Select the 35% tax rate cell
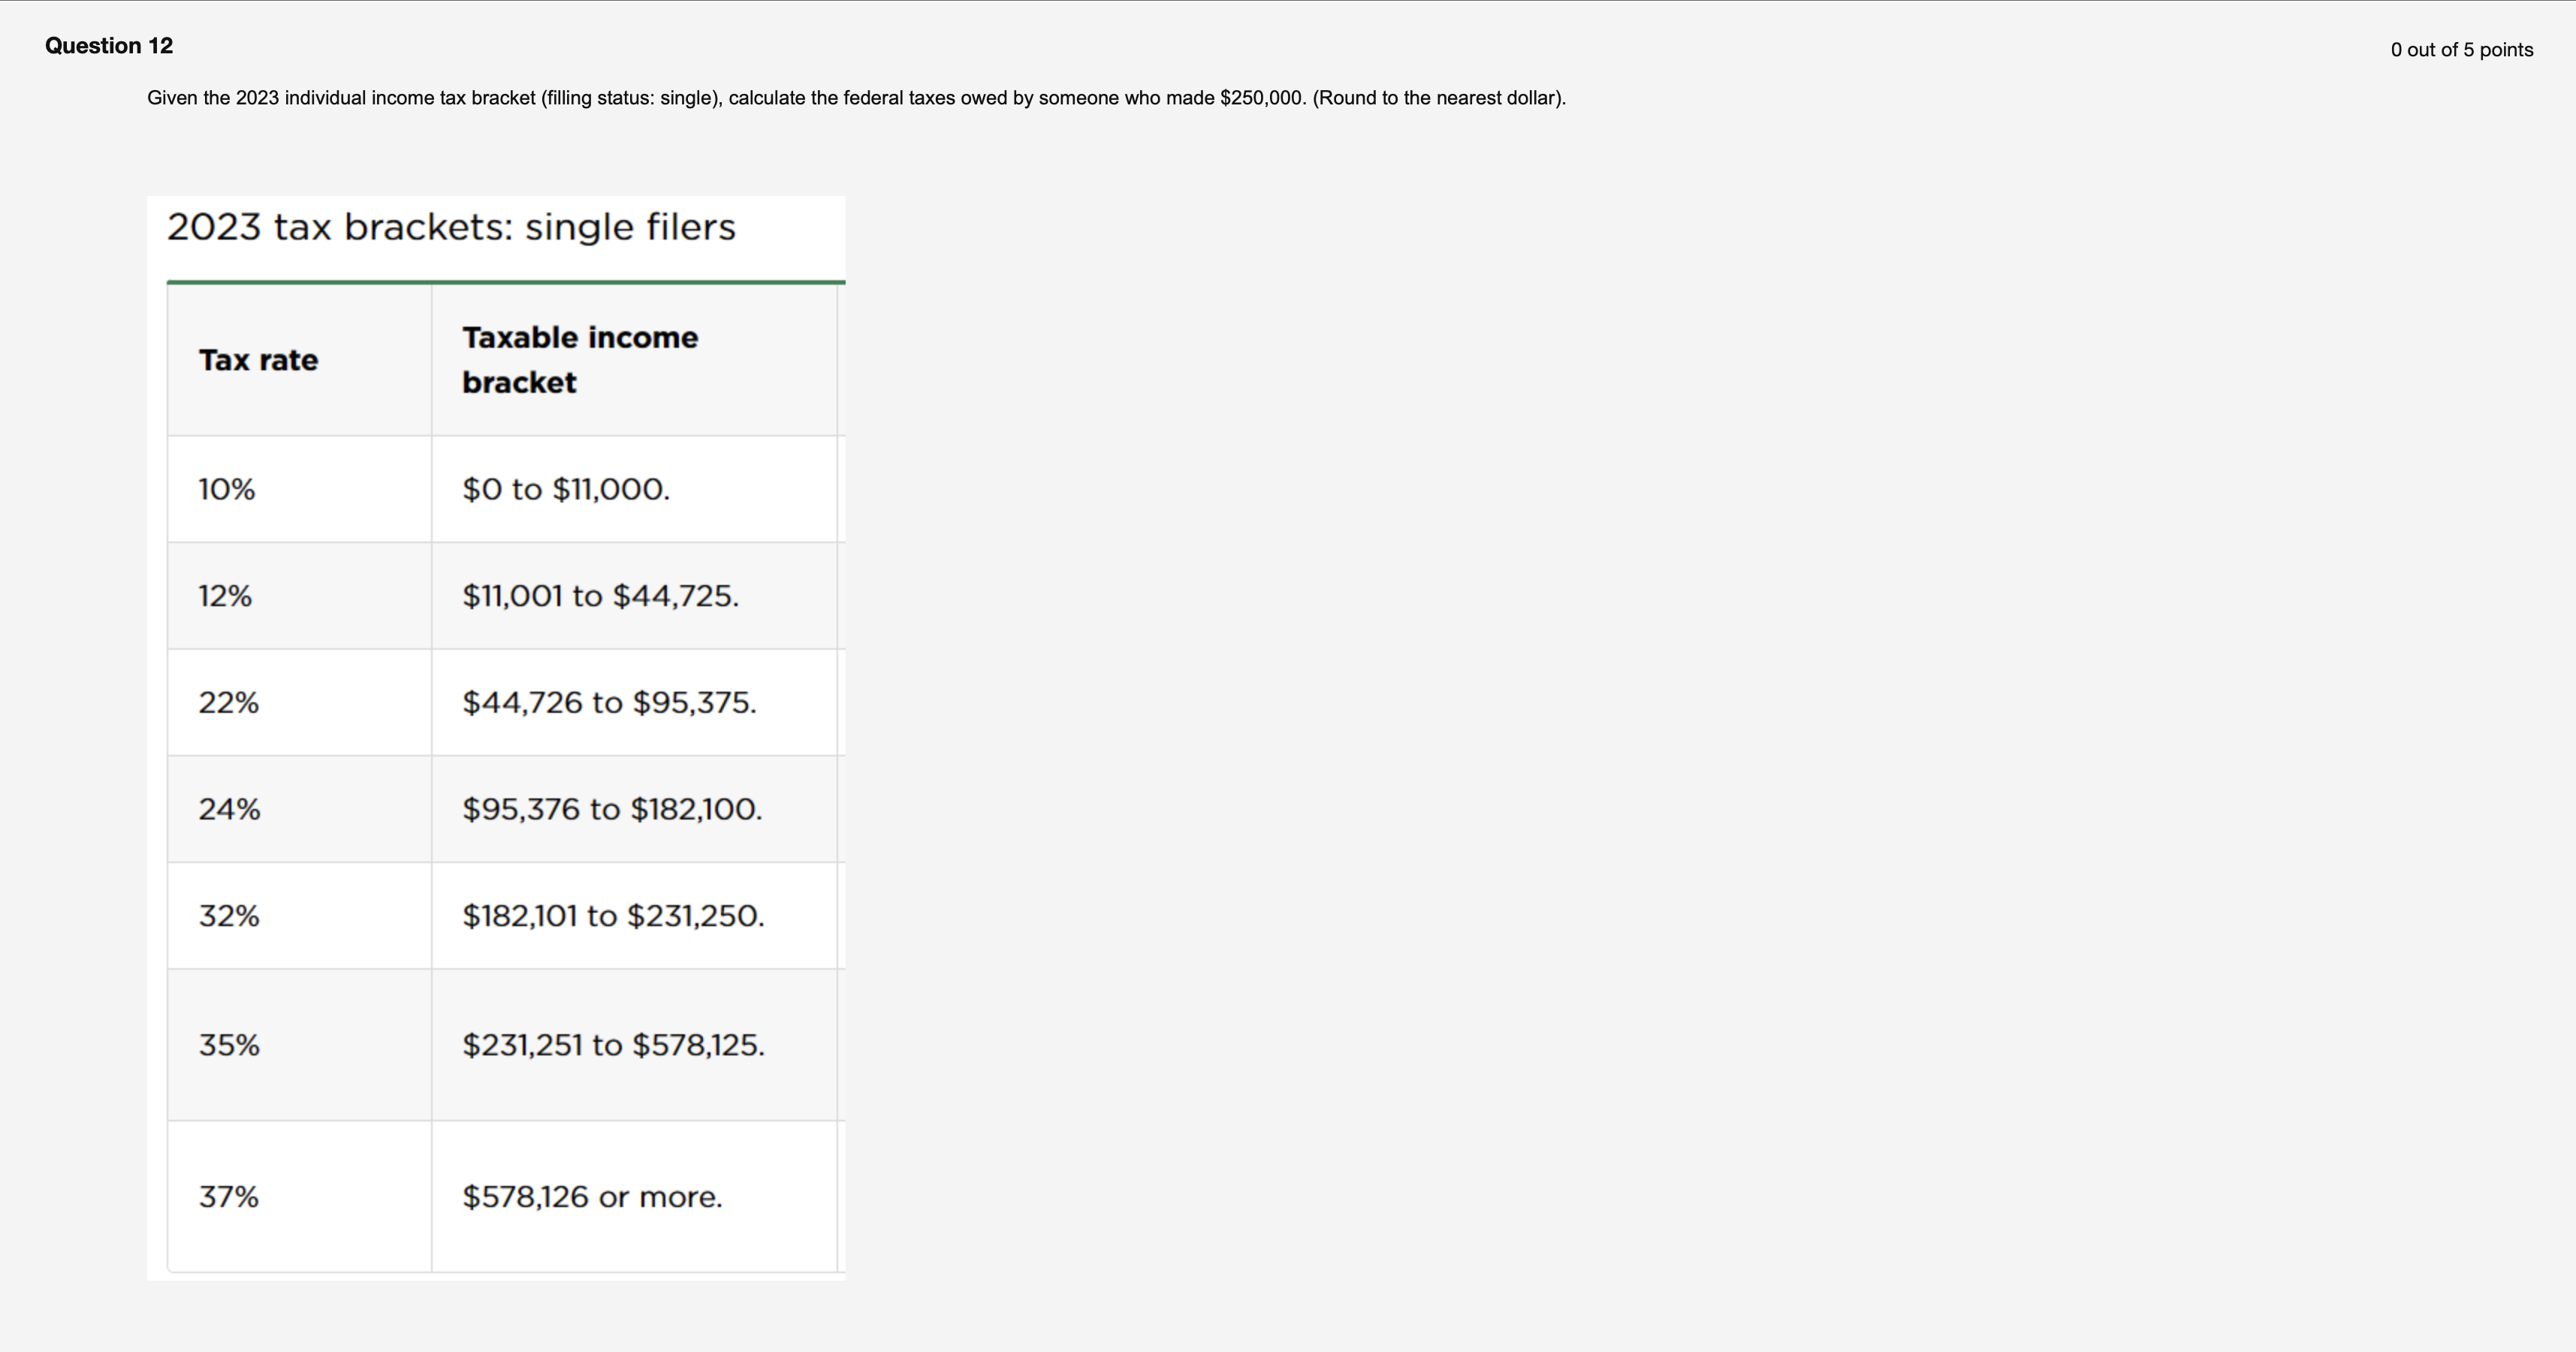The image size is (2576, 1352). (229, 1045)
